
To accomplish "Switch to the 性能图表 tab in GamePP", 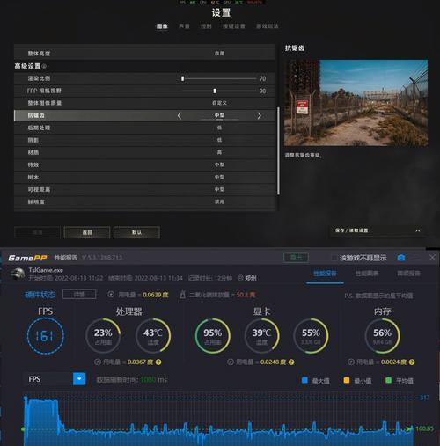I will click(367, 274).
